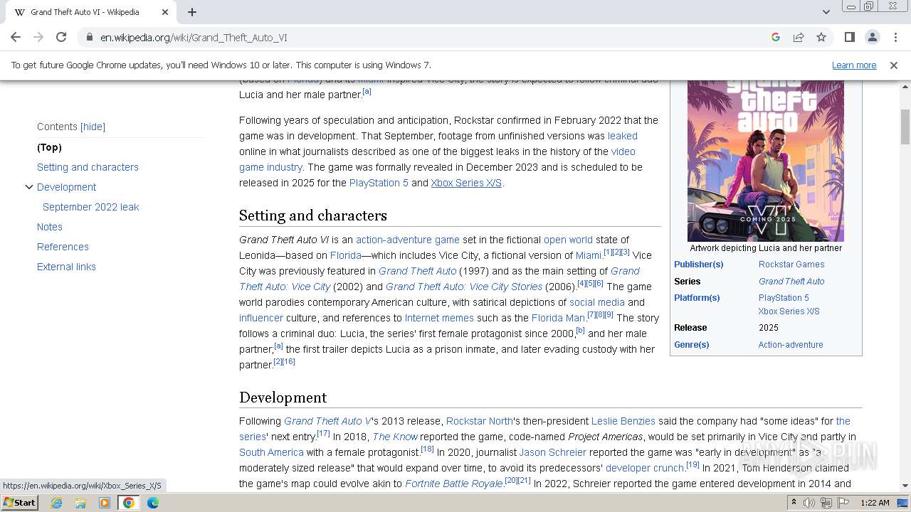View the GTA VI cover artwork
911x512 pixels.
[766, 161]
